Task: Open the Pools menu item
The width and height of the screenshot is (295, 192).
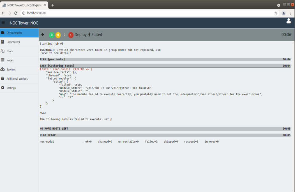Action: (x=19, y=51)
